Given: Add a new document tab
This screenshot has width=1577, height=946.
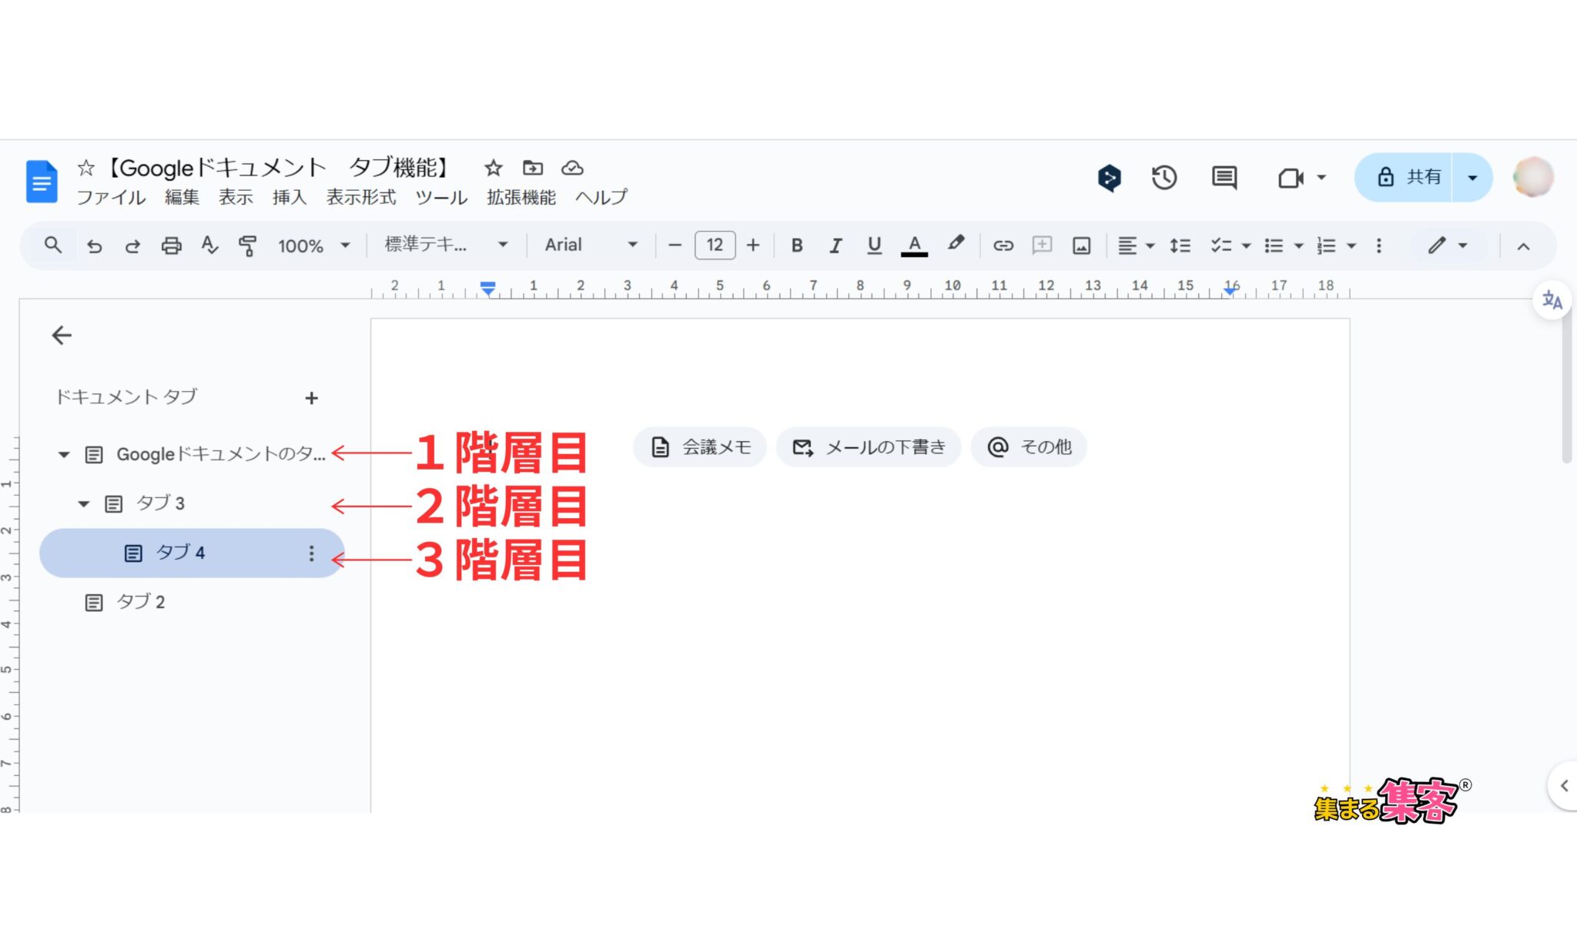Looking at the screenshot, I should (x=311, y=398).
